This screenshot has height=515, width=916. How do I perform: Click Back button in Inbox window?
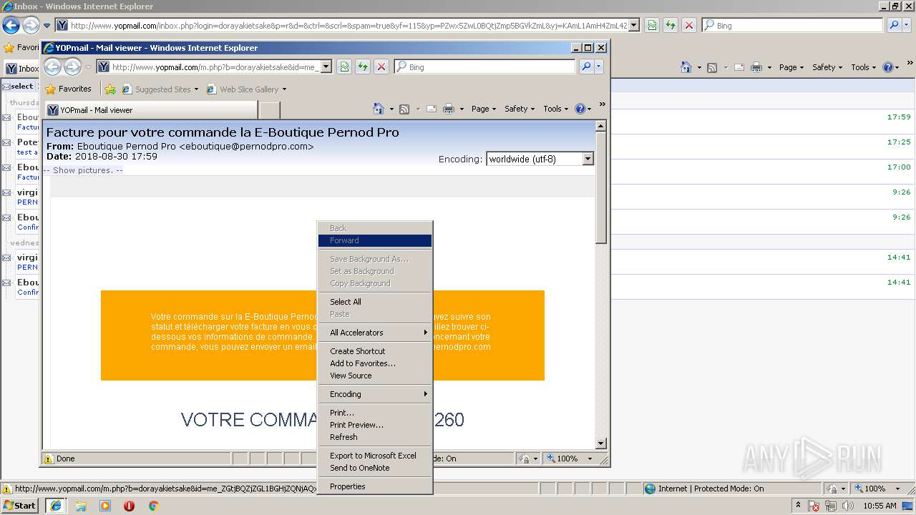11,25
